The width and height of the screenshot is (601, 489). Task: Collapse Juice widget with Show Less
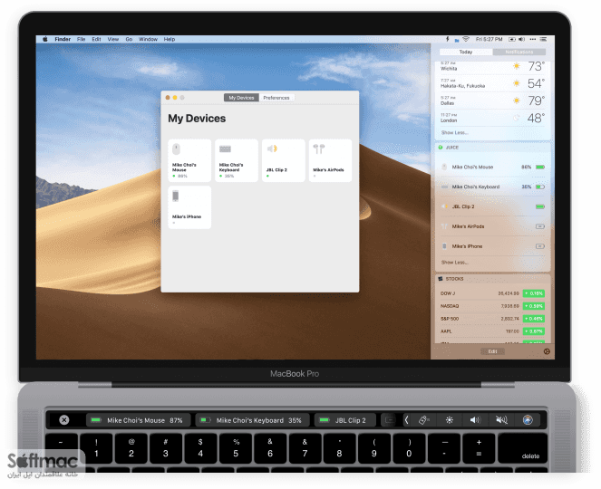coord(454,263)
